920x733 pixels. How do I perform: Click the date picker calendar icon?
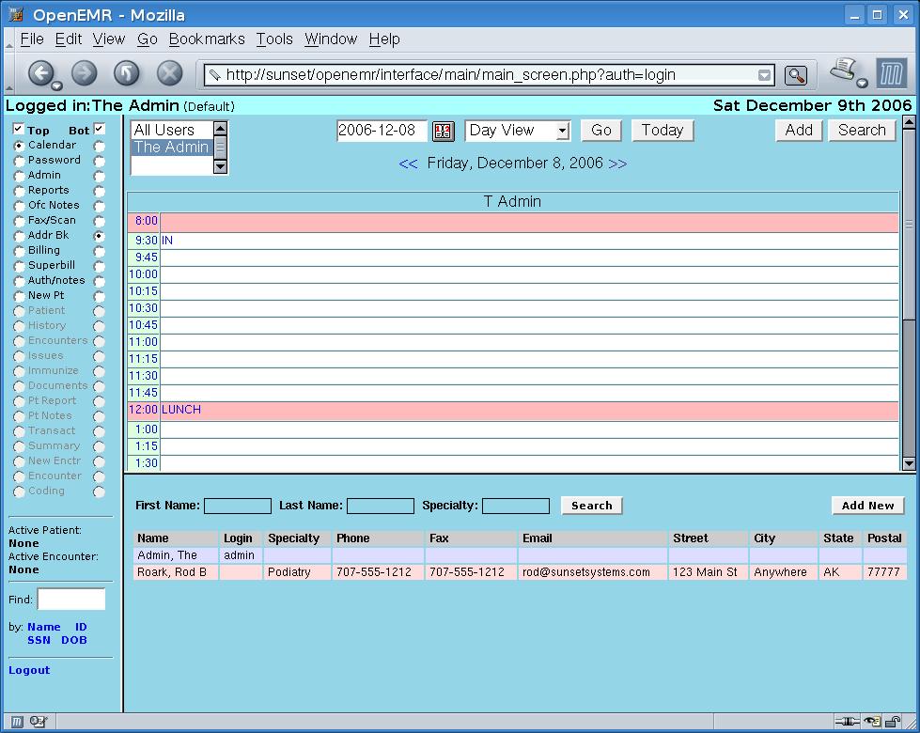click(x=443, y=131)
